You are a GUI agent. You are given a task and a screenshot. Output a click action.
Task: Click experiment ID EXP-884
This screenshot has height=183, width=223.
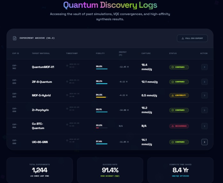pos(15,126)
